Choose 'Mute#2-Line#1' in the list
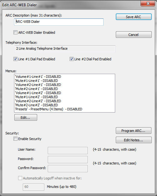 click(65, 89)
